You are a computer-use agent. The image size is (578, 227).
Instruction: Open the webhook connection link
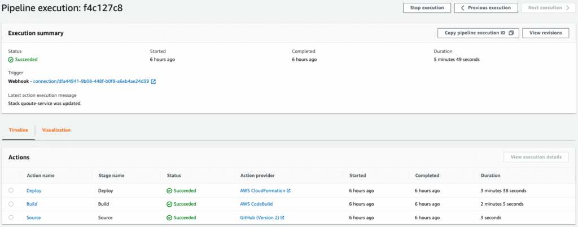91,82
